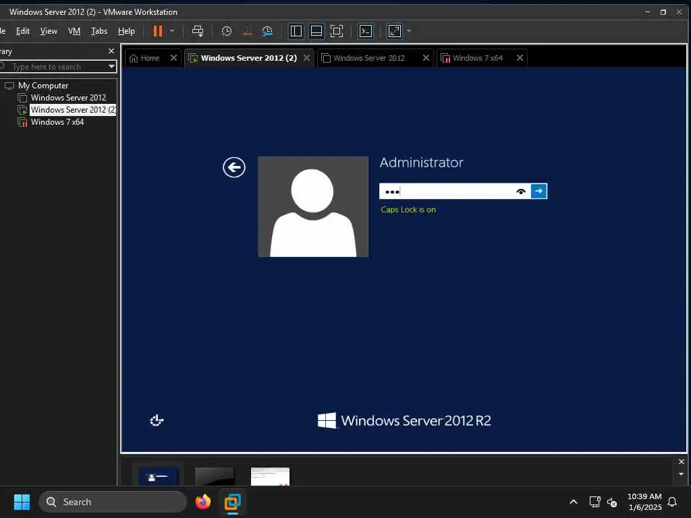Click the VMware Workstation taskbar icon
The height and width of the screenshot is (518, 691).
coord(232,502)
